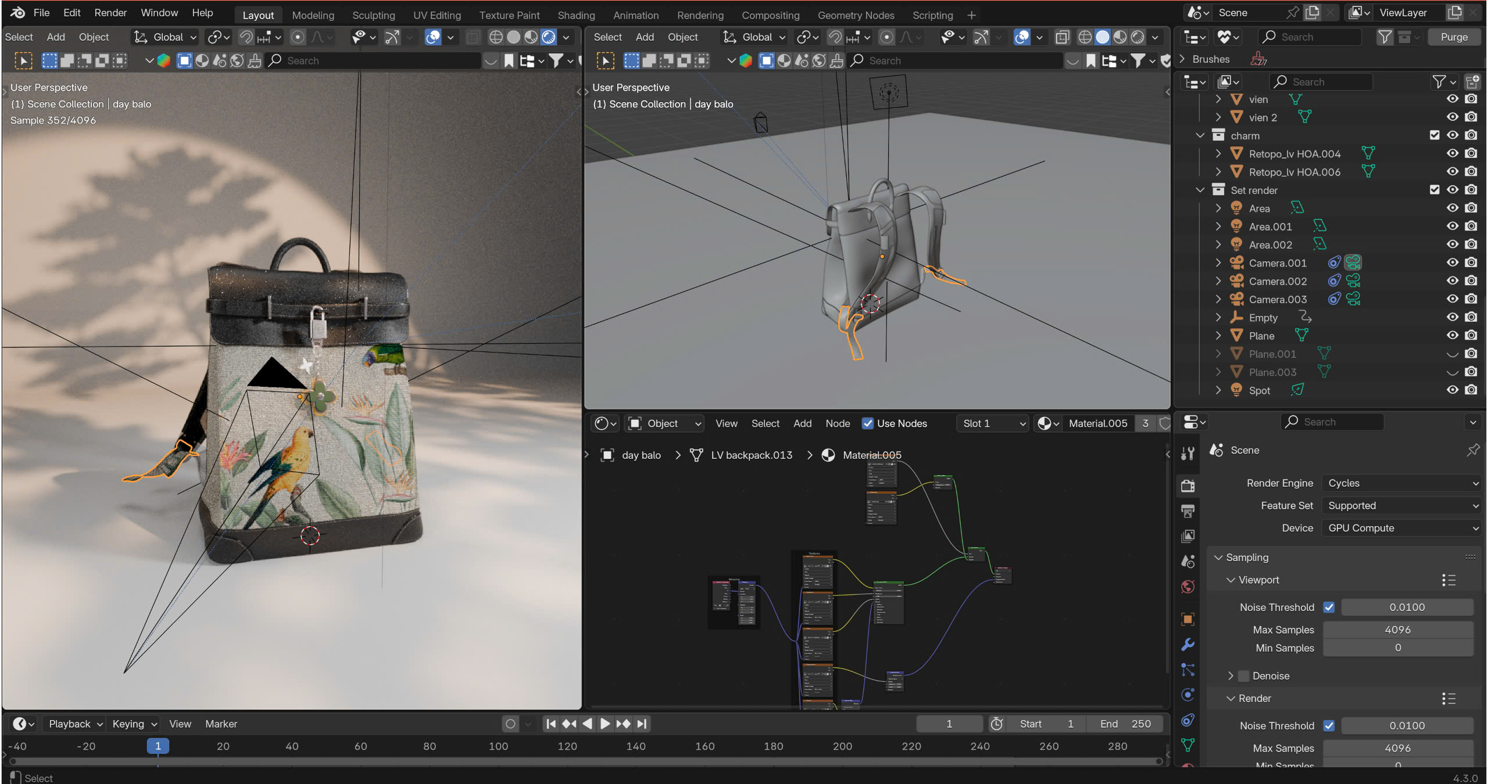Open the Render properties tab icon

[x=1188, y=485]
